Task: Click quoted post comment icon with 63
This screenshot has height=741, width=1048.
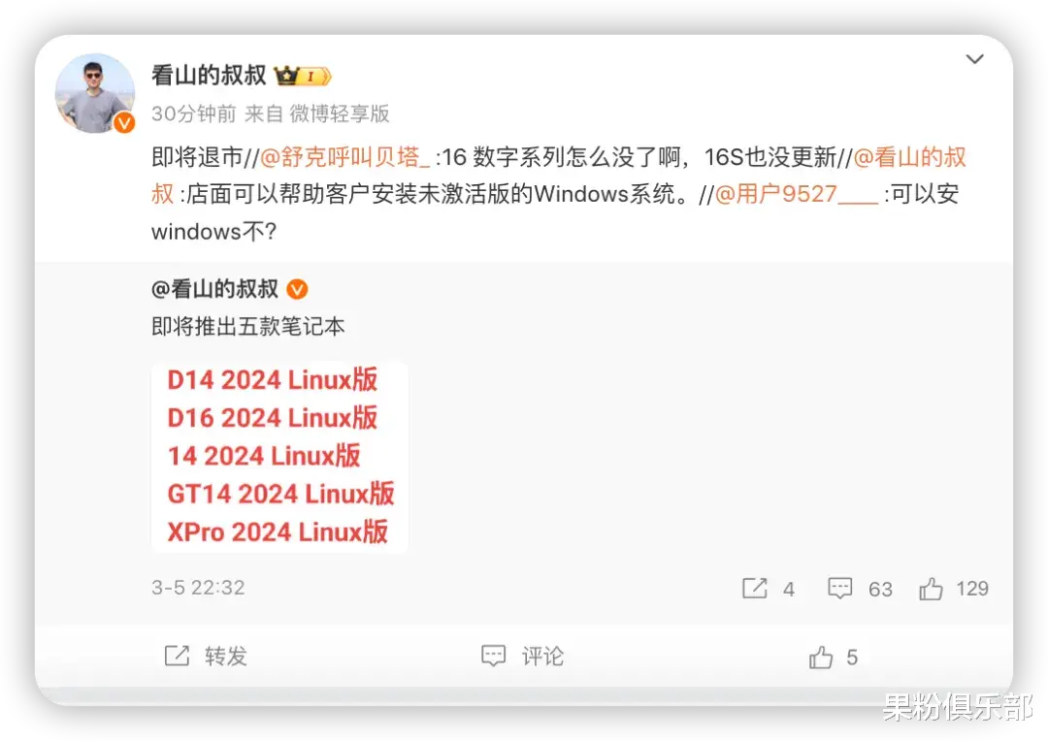Action: coord(839,588)
